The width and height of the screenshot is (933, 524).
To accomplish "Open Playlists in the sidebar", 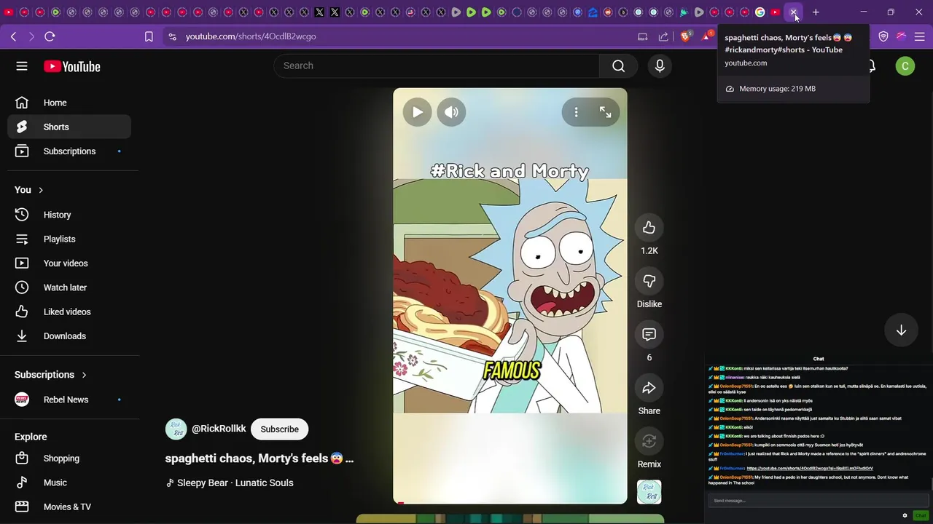I will [69, 239].
